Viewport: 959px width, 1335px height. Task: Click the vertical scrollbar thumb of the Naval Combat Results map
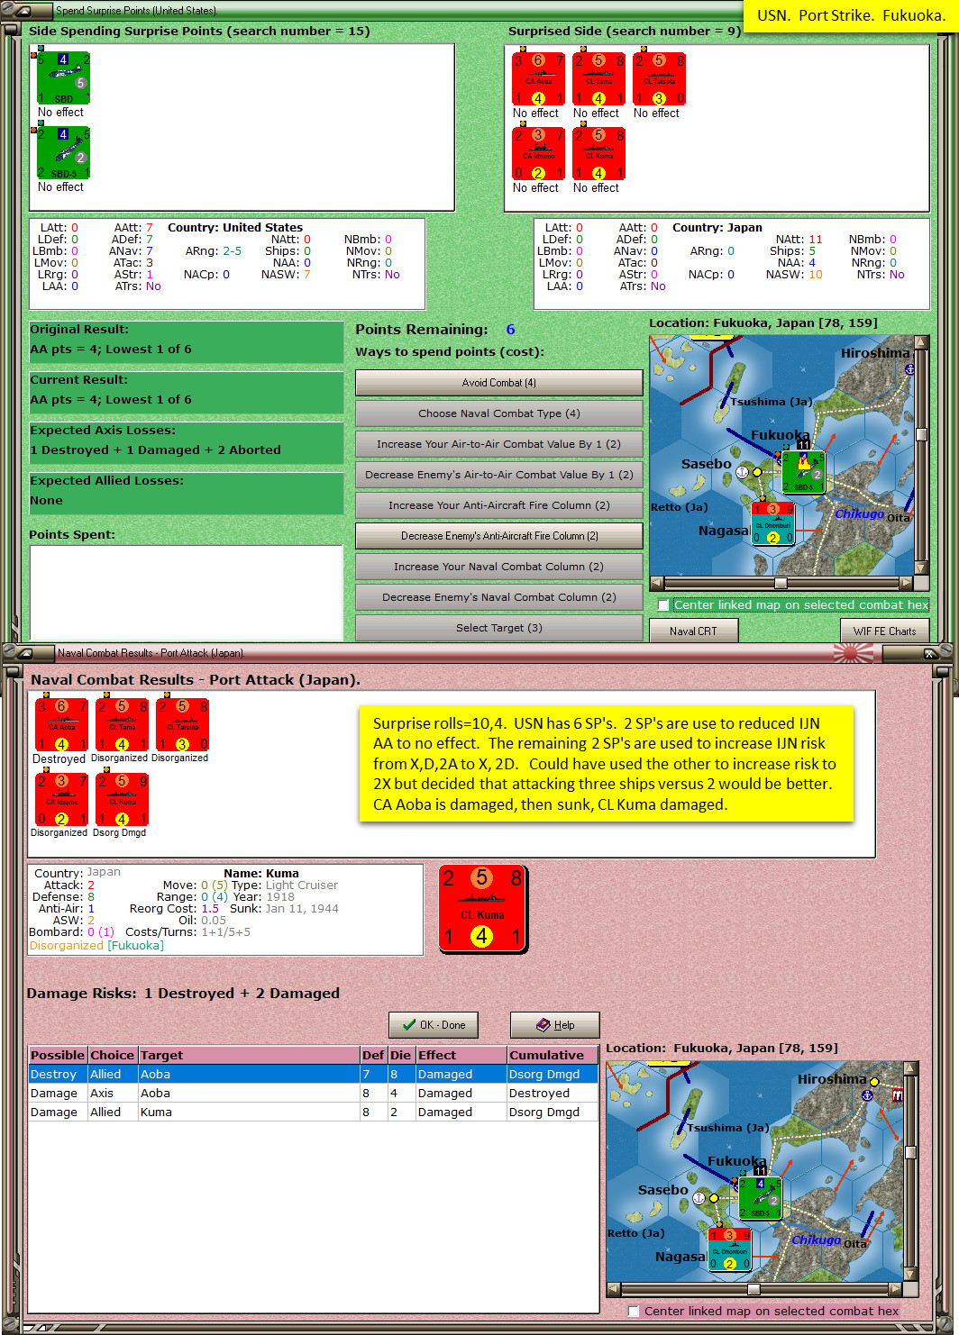[x=910, y=1152]
